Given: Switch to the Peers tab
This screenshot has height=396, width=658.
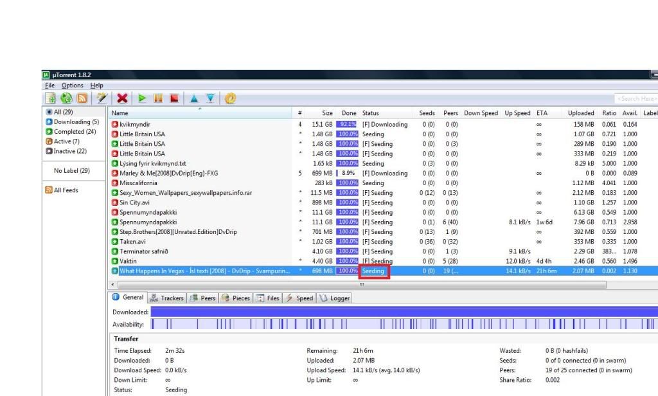Looking at the screenshot, I should (x=203, y=298).
